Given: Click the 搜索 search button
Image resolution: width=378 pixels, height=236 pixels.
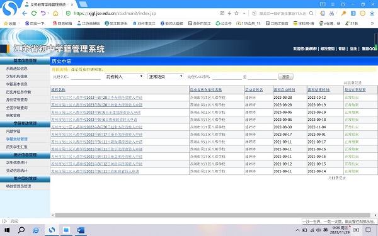Looking at the screenshot, I should pyautogui.click(x=286, y=77).
